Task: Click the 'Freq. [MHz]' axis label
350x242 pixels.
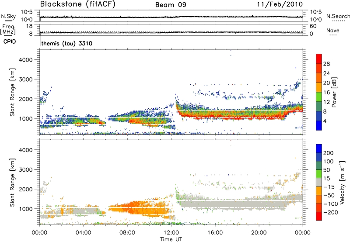Action: (x=8, y=30)
